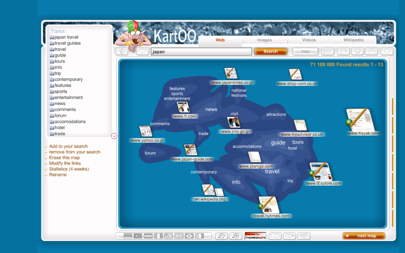Open the www.yahoo.co.jp site icon
This screenshot has width=405, height=253.
(x=145, y=131)
